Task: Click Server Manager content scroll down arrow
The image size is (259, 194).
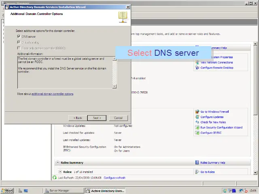Action: coord(255,173)
